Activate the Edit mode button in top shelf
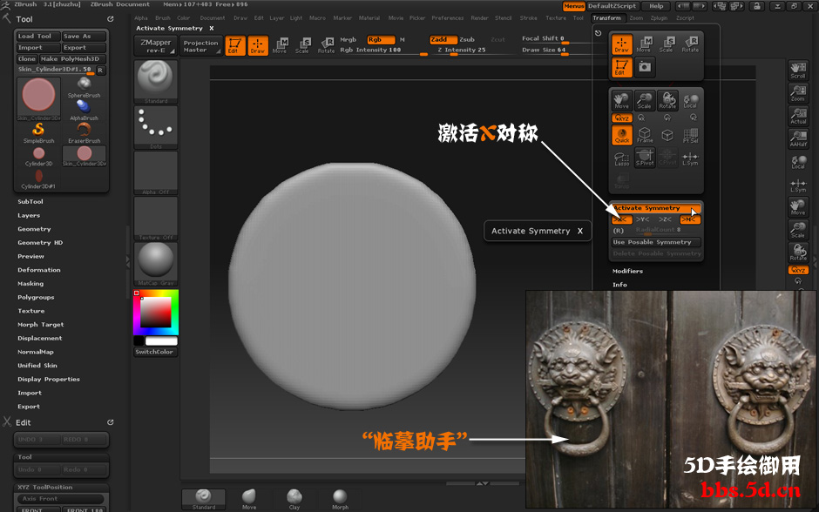 coord(235,45)
